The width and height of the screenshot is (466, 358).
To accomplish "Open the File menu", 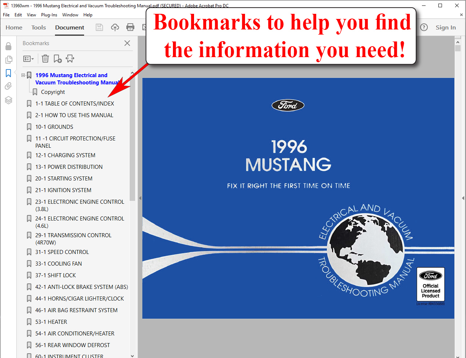I will 6,15.
